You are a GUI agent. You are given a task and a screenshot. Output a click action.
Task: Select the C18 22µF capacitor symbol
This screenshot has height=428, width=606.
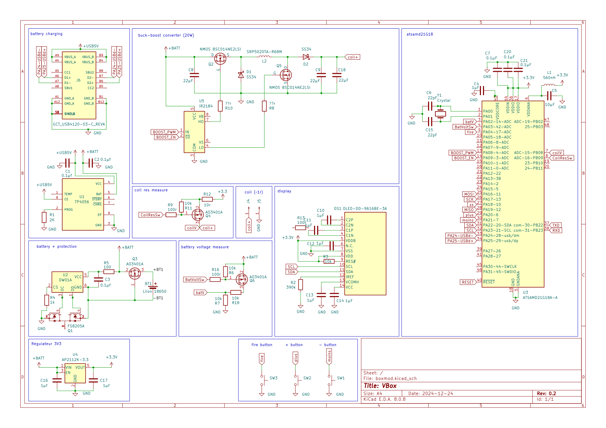point(337,75)
